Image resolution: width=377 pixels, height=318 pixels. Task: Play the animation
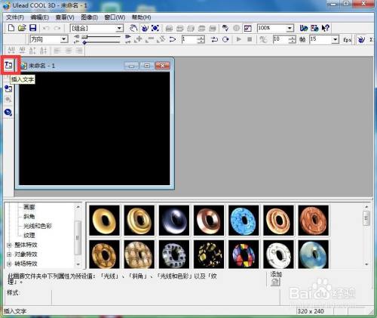[x=239, y=39]
